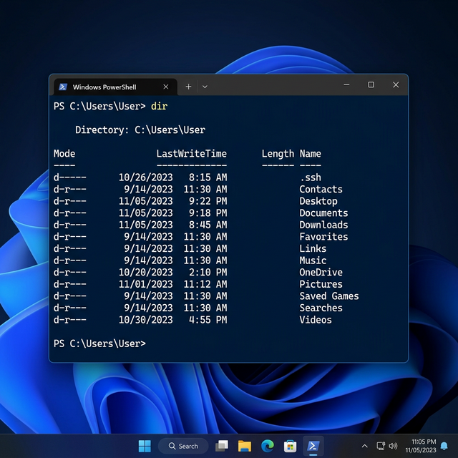Screen dimensions: 458x458
Task: Click the 'd-----' mode of .ssh row
Action: tap(70, 177)
